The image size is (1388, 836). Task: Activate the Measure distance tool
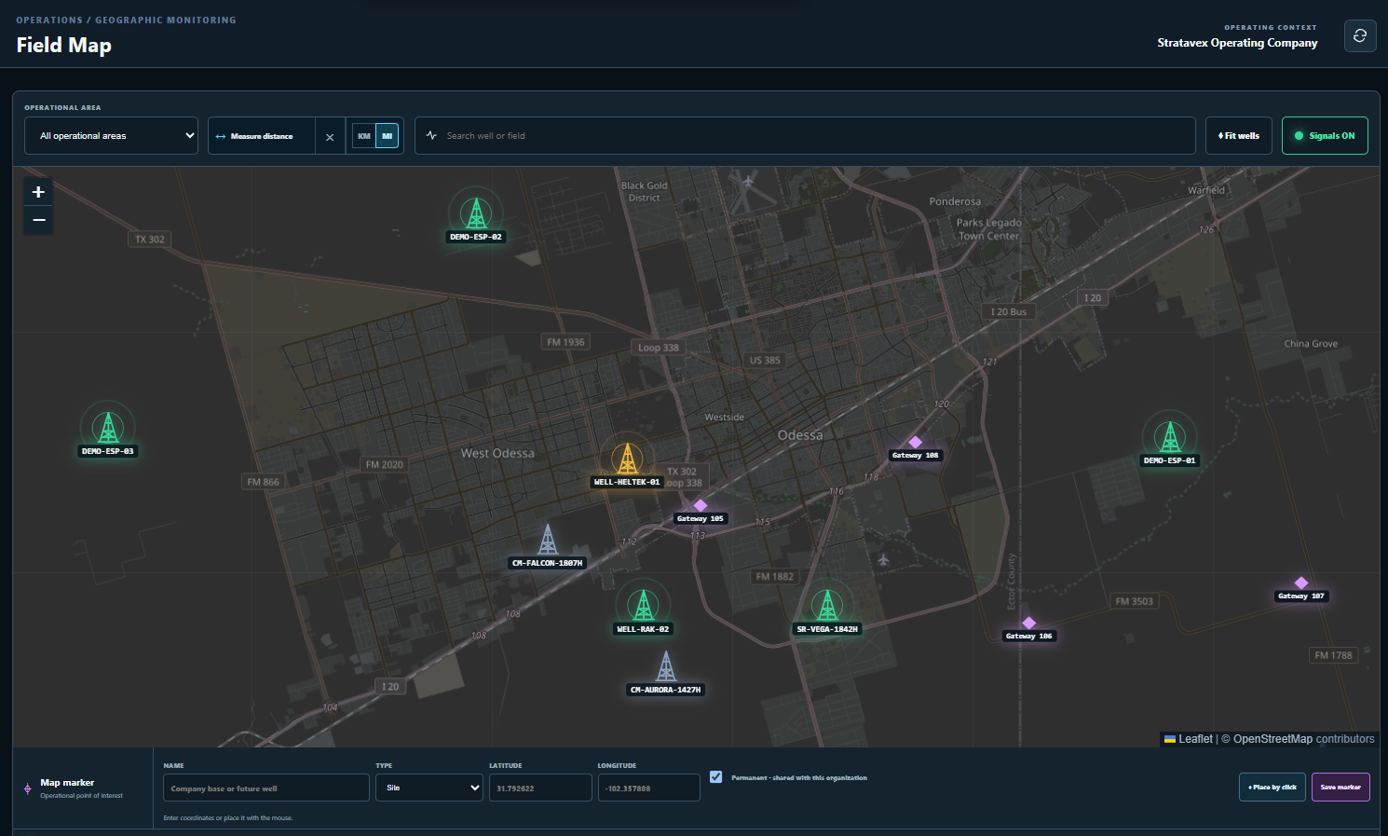pos(262,136)
